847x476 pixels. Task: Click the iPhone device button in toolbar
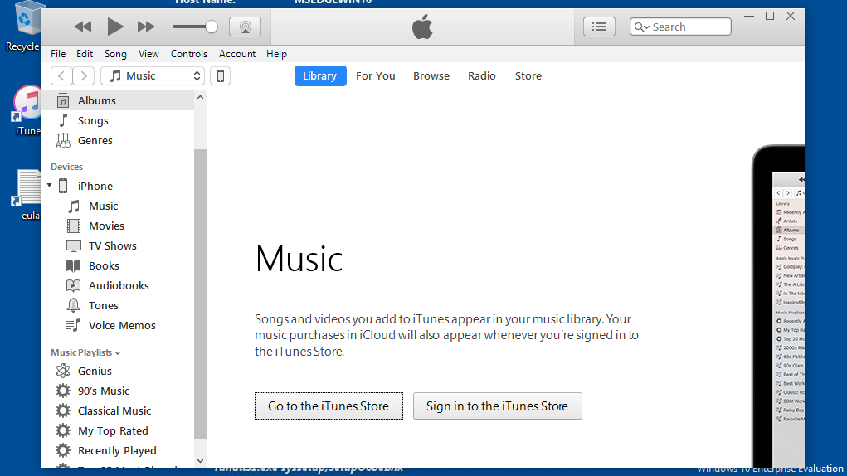221,76
